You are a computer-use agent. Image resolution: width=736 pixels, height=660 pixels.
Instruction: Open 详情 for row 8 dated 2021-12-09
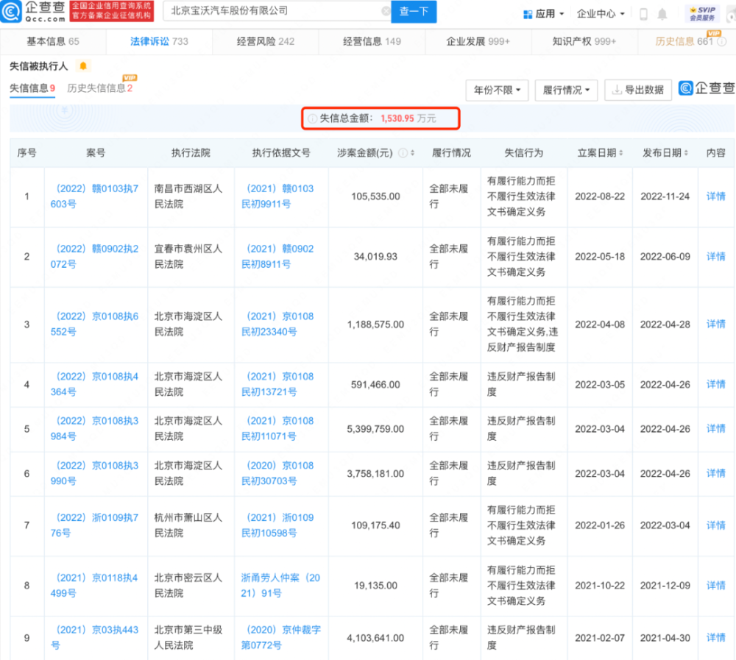point(716,586)
